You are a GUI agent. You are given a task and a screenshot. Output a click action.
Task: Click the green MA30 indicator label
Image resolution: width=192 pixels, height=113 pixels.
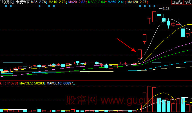(x=97, y=2)
